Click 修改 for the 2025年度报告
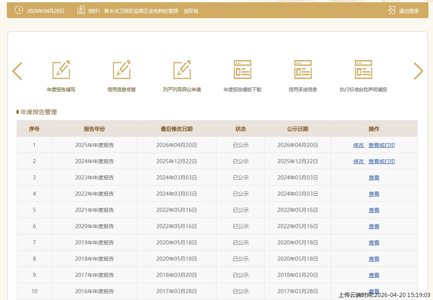Screen dimensions: 433x300 [x=359, y=145]
